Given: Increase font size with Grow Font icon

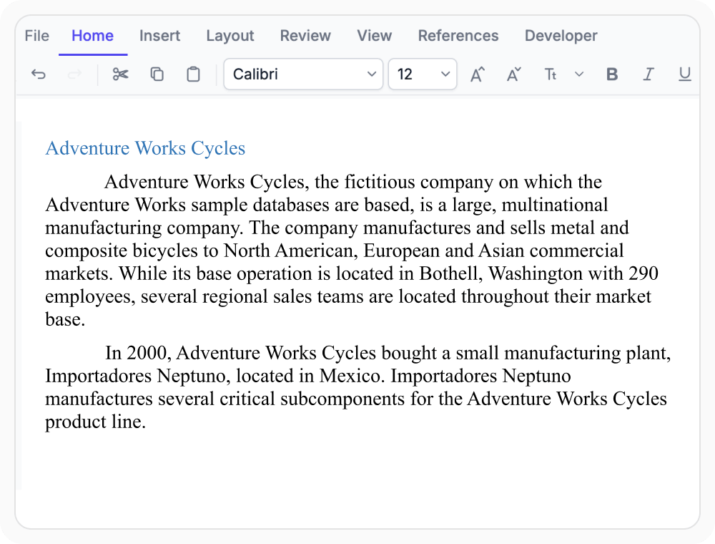Looking at the screenshot, I should 478,74.
